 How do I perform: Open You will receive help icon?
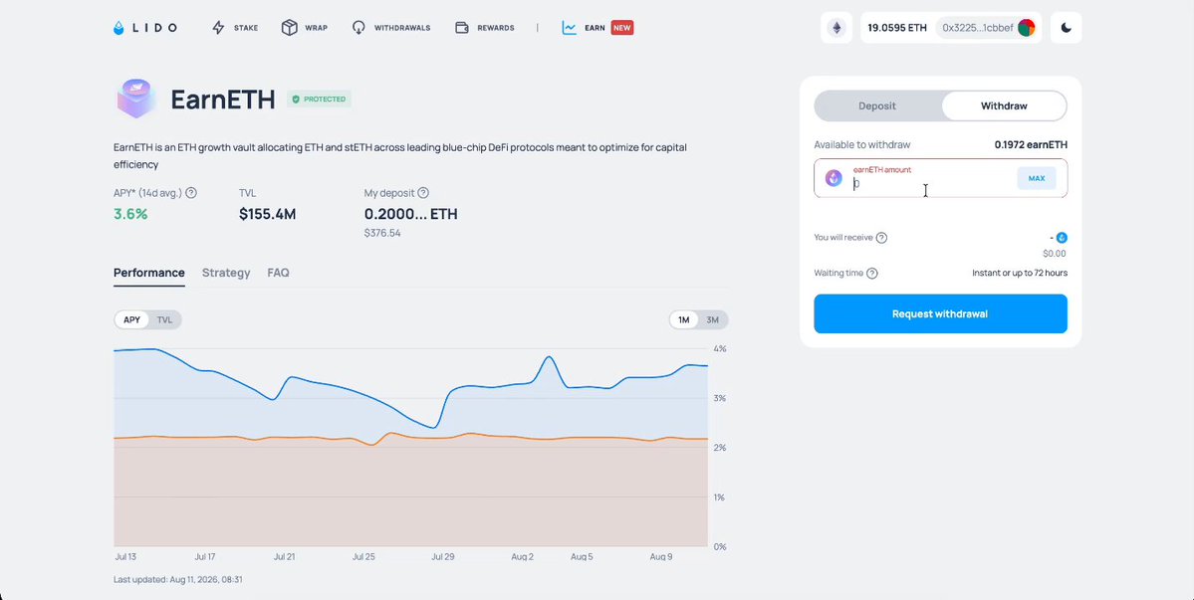pos(881,237)
